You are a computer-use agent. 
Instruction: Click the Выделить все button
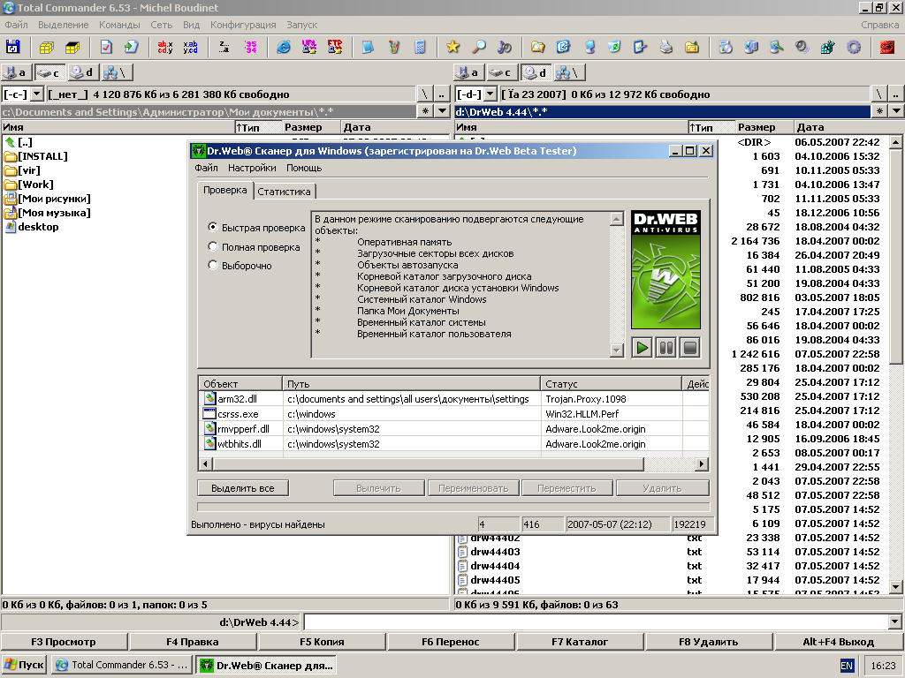click(242, 488)
